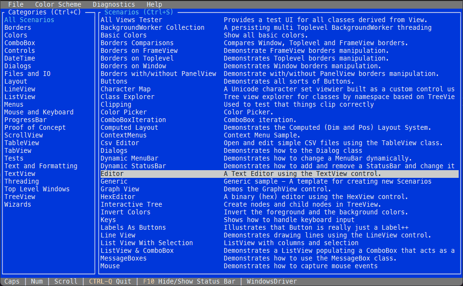The height and width of the screenshot is (286, 463).
Task: Select the ContextMenus scenario
Action: pos(123,135)
